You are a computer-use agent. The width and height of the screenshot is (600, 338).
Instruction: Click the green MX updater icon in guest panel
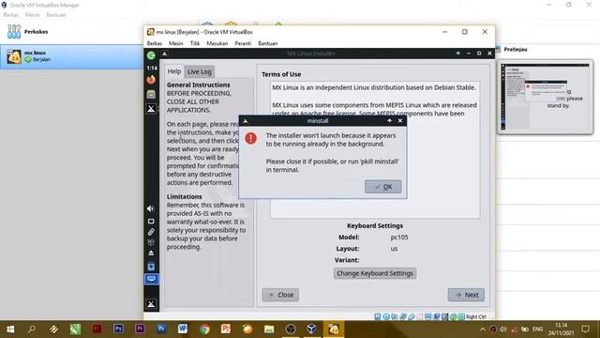point(151,55)
